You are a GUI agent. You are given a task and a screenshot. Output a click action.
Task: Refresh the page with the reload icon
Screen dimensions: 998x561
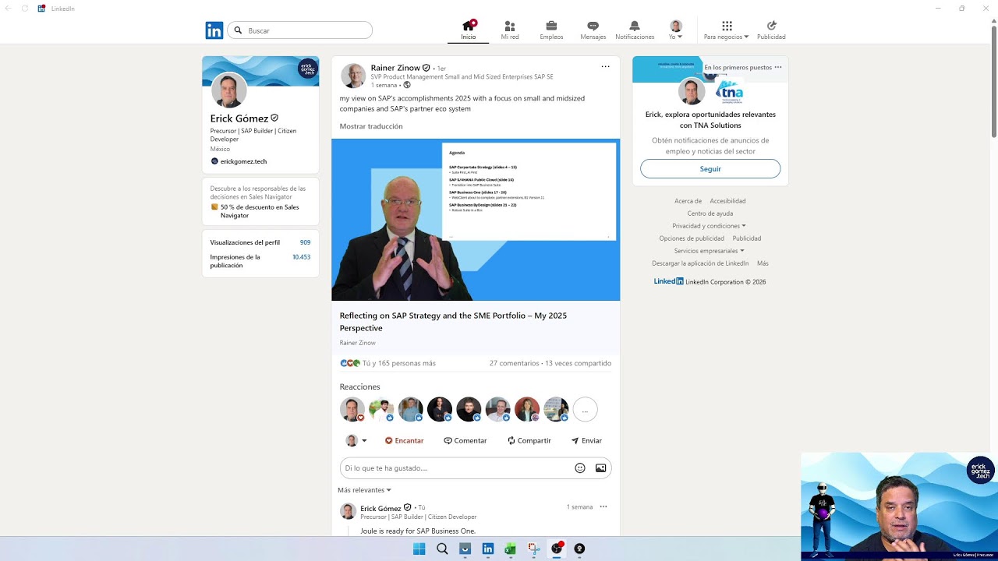click(x=25, y=9)
